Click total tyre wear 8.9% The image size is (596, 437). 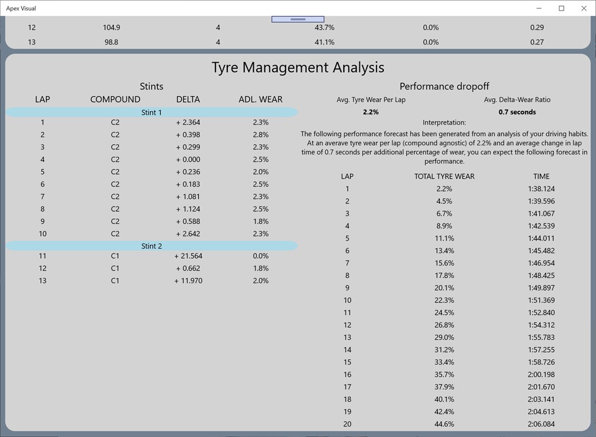pos(444,226)
